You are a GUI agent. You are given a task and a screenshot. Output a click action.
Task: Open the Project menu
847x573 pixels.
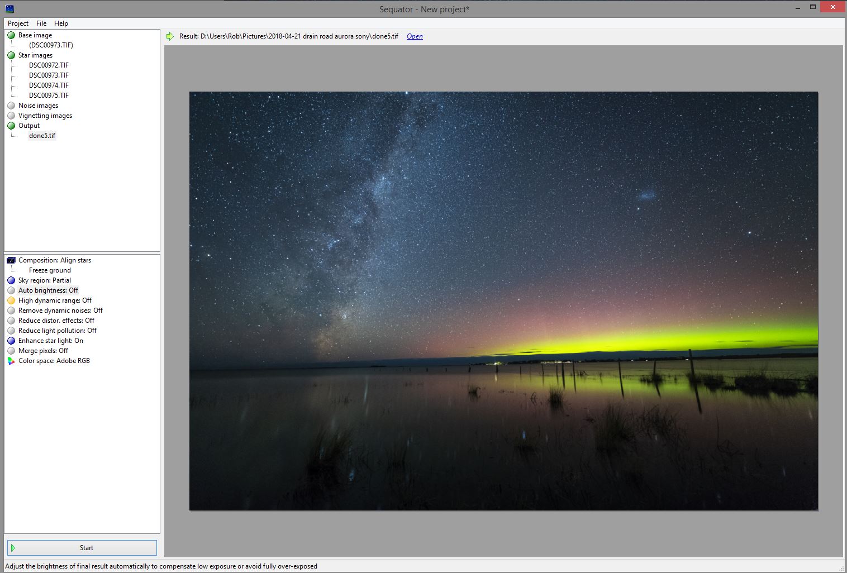click(18, 23)
